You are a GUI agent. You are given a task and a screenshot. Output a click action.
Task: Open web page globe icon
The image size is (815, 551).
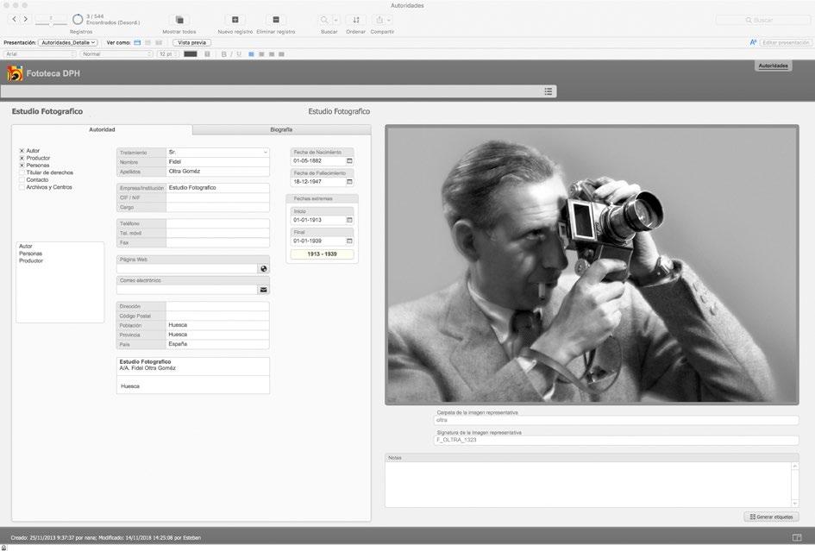tap(264, 269)
